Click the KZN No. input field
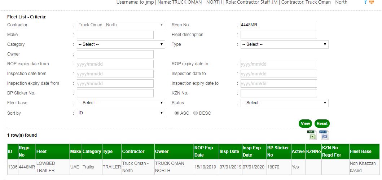Image resolution: width=382 pixels, height=180 pixels. (278, 93)
